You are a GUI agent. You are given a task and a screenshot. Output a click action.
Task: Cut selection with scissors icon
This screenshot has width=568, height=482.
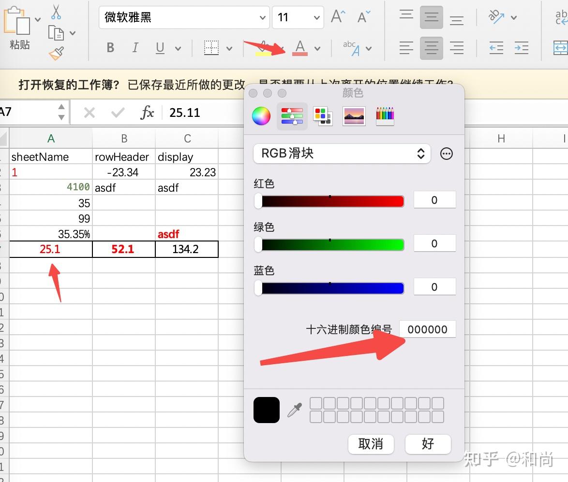coord(56,12)
